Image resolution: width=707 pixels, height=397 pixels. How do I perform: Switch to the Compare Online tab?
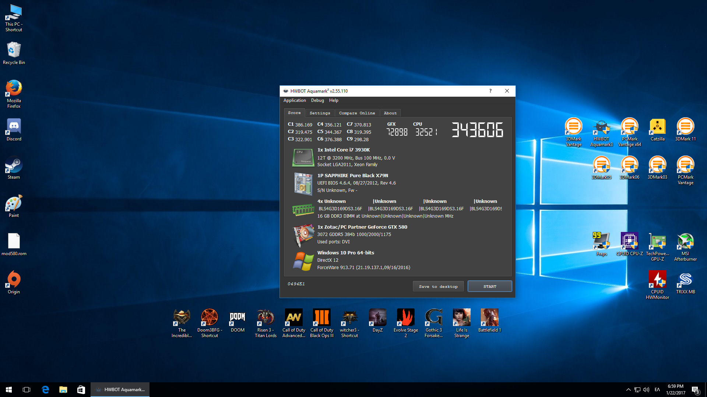coord(357,113)
